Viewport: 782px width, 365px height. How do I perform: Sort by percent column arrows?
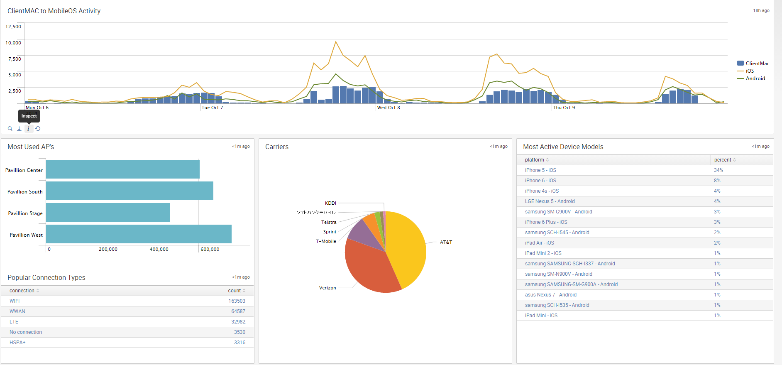(734, 160)
